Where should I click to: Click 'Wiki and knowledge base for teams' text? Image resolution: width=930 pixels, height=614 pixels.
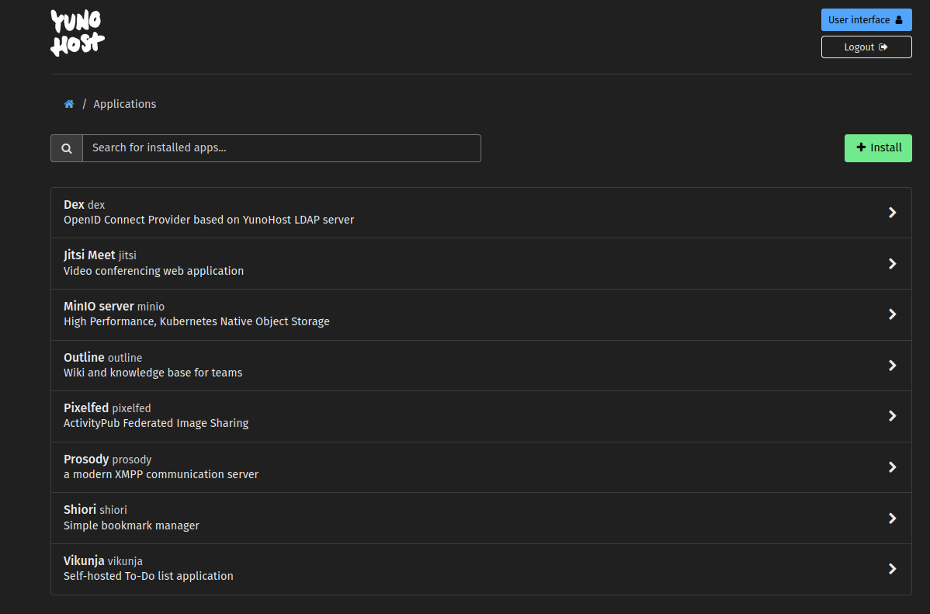[x=153, y=373]
